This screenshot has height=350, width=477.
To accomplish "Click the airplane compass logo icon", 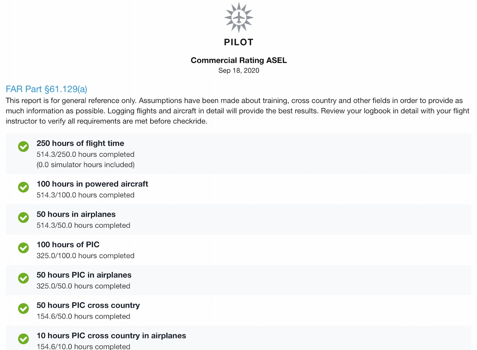I will point(238,17).
